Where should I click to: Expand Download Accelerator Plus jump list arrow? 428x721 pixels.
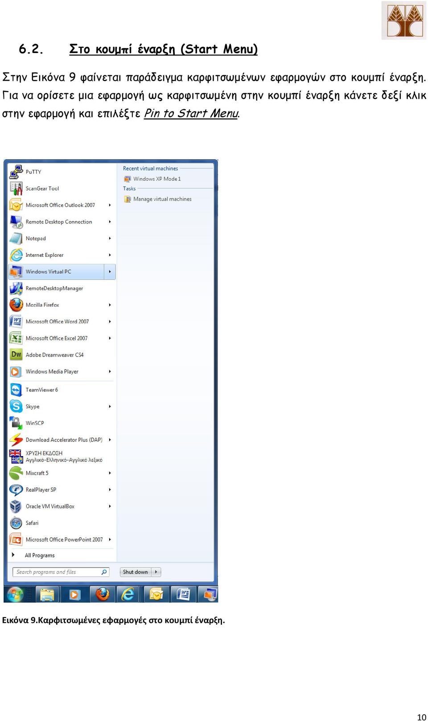coord(110,440)
